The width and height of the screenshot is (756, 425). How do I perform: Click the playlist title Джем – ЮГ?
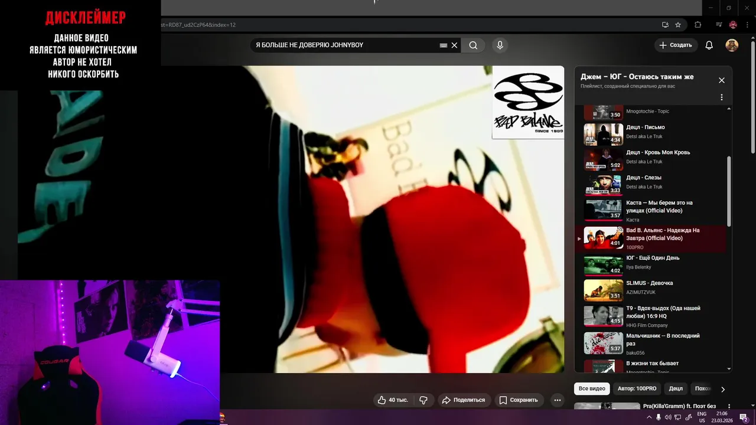coord(637,77)
